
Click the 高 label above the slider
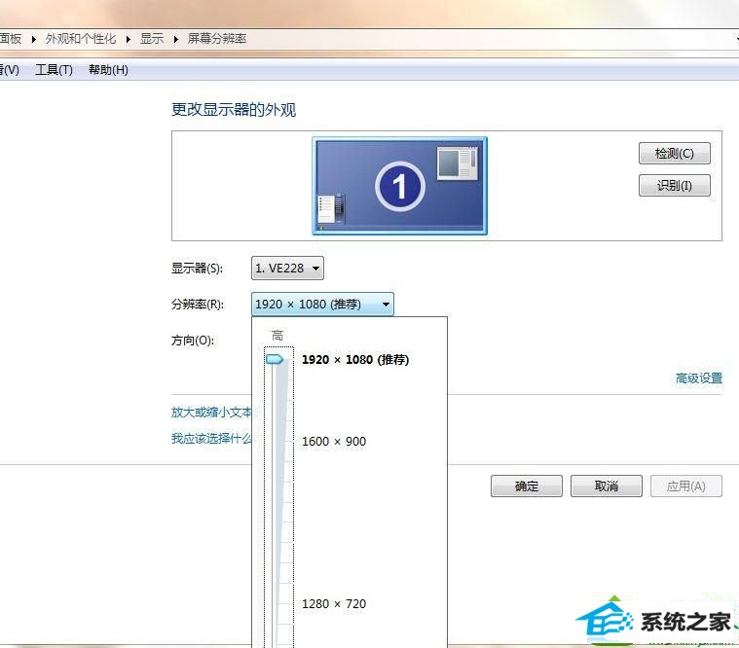pyautogui.click(x=277, y=336)
